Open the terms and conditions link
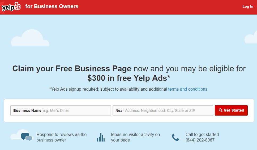Viewport: 257px width, 150px height. [188, 89]
